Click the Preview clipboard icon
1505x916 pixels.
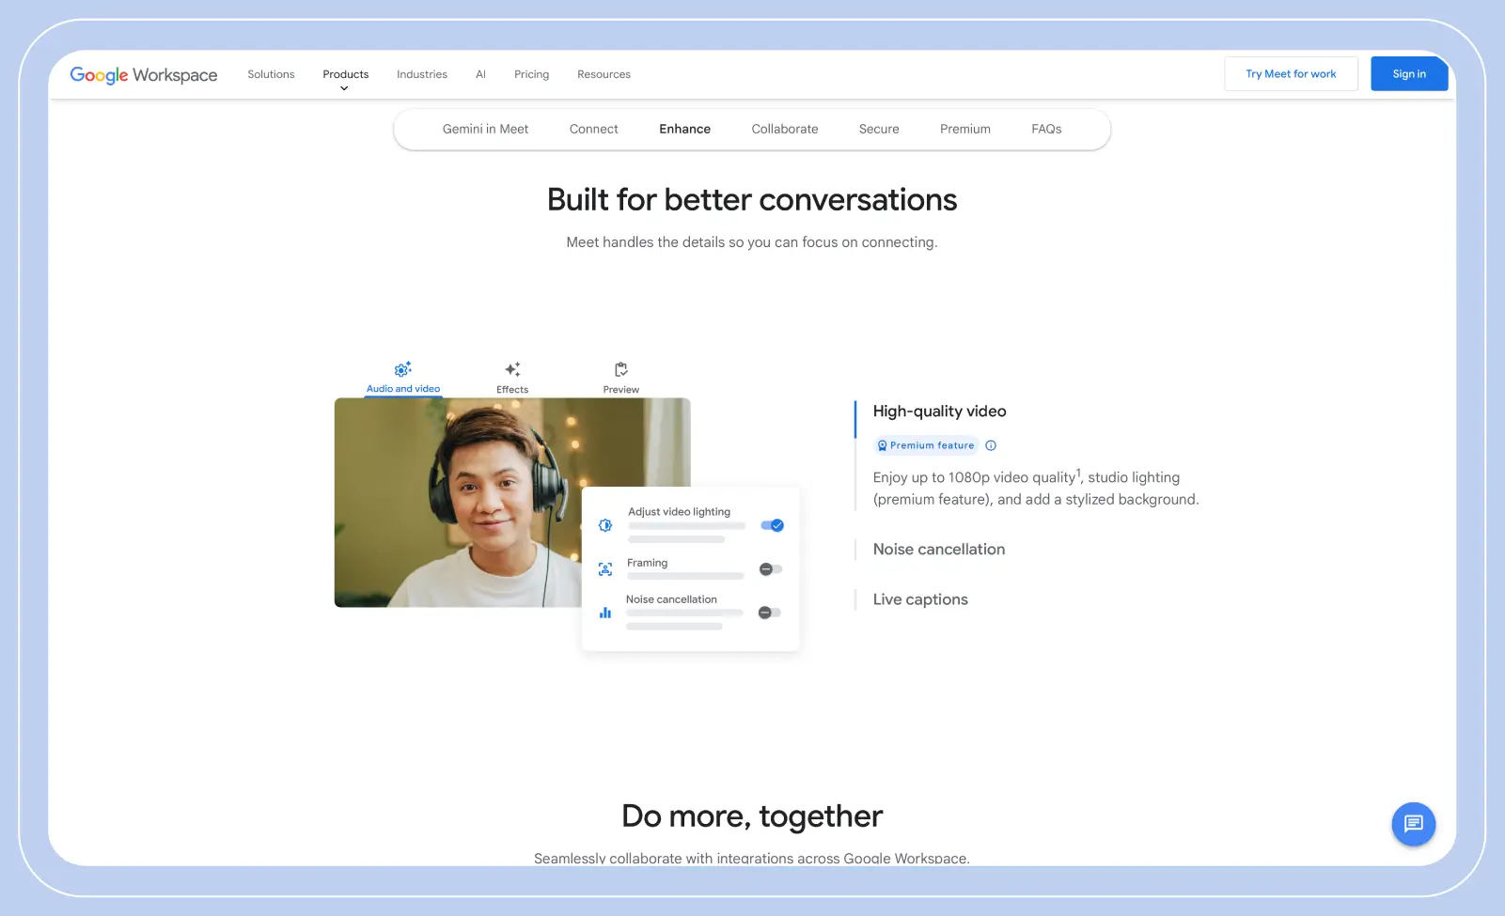click(x=619, y=369)
